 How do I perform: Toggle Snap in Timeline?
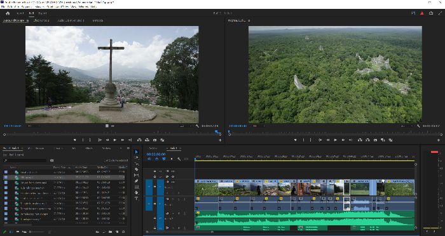click(156, 159)
